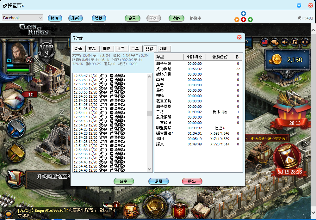This screenshot has width=316, height=220.
Task: Confirm with the 確定 button
Action: (124, 181)
